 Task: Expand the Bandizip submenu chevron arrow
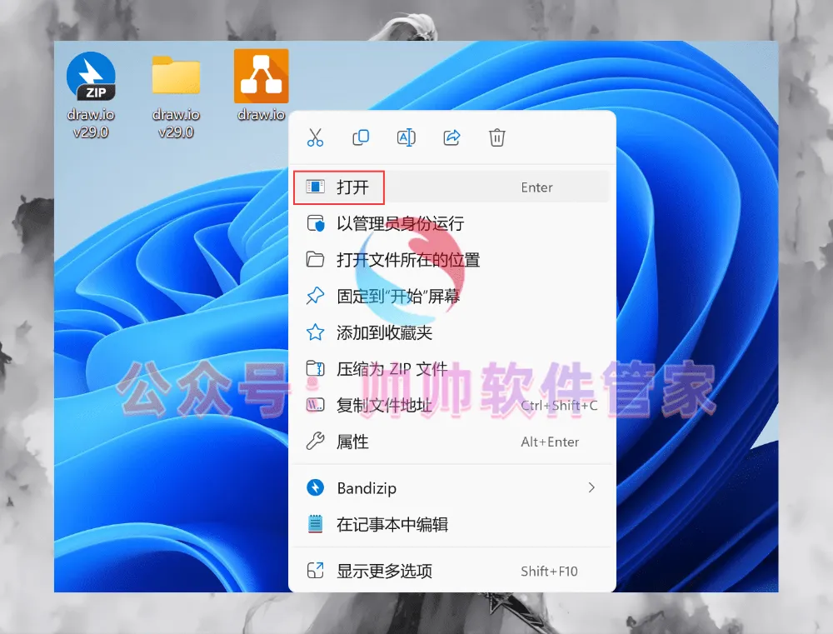pyautogui.click(x=591, y=487)
